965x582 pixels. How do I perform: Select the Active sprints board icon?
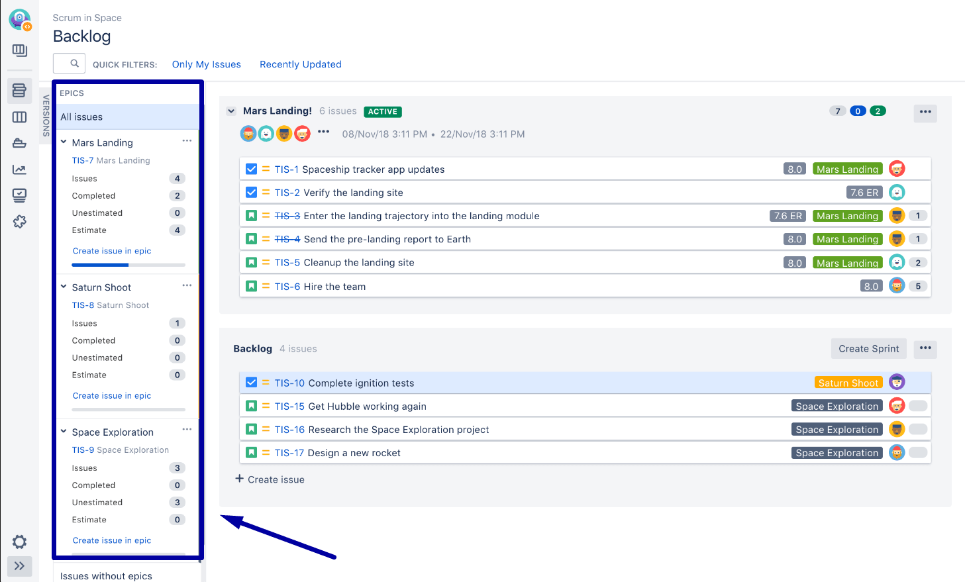(19, 117)
